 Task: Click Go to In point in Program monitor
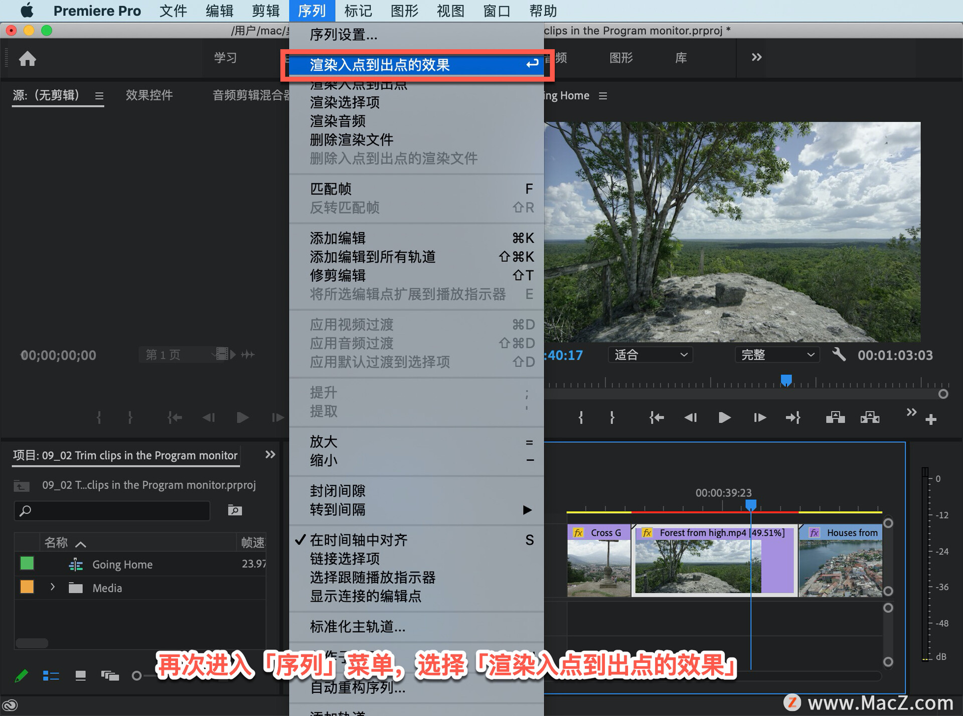[656, 418]
